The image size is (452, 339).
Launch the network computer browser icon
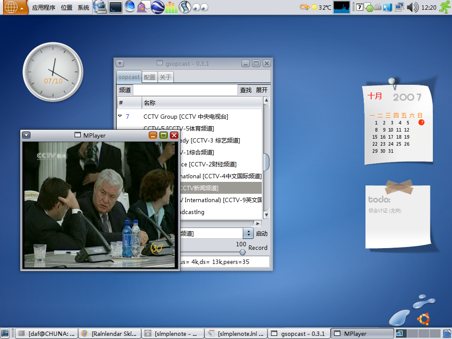[x=100, y=7]
